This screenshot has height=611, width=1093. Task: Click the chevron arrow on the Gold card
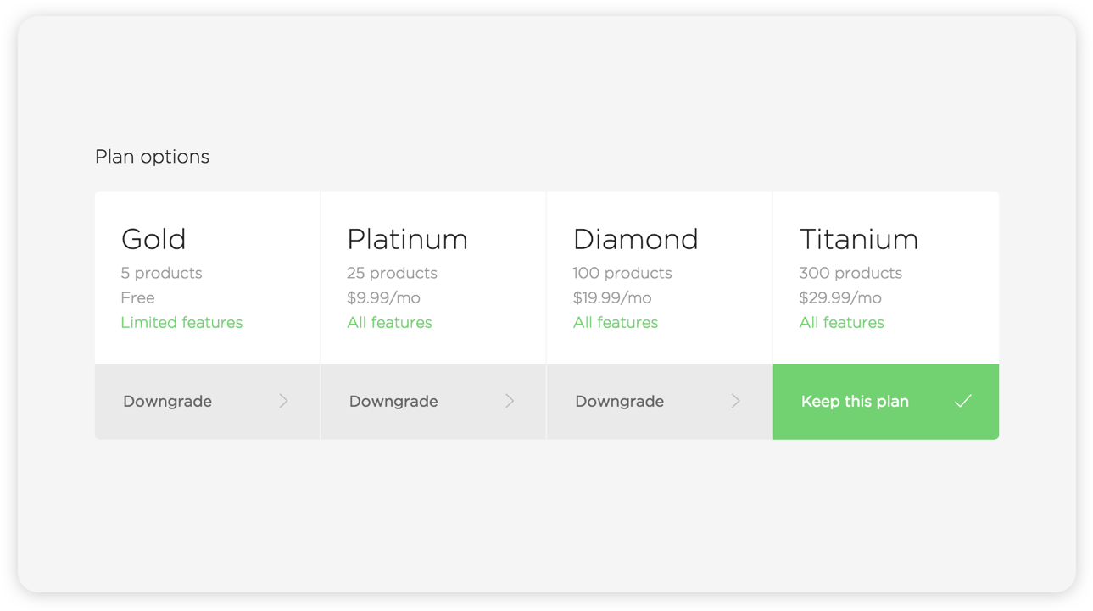284,401
